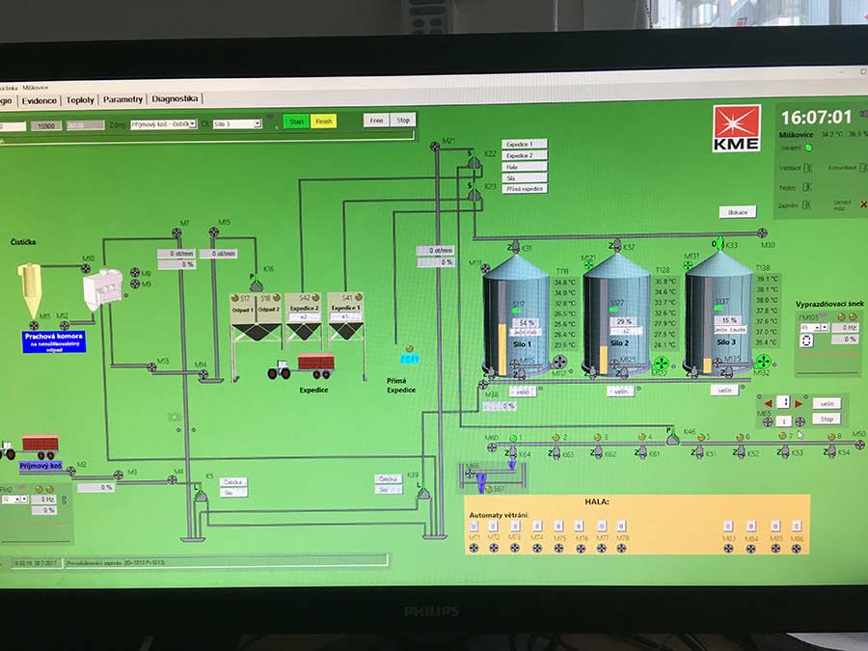Screen dimensions: 868x651
Task: Click the green M122 fan under Silo 2
Action: point(661,364)
